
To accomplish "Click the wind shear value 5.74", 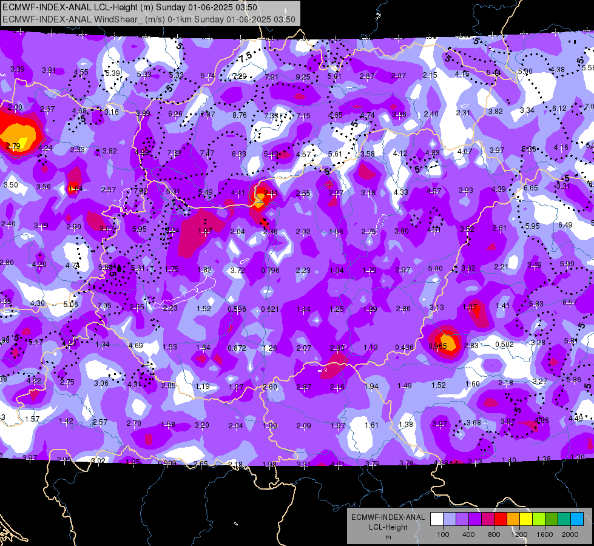I will point(208,76).
